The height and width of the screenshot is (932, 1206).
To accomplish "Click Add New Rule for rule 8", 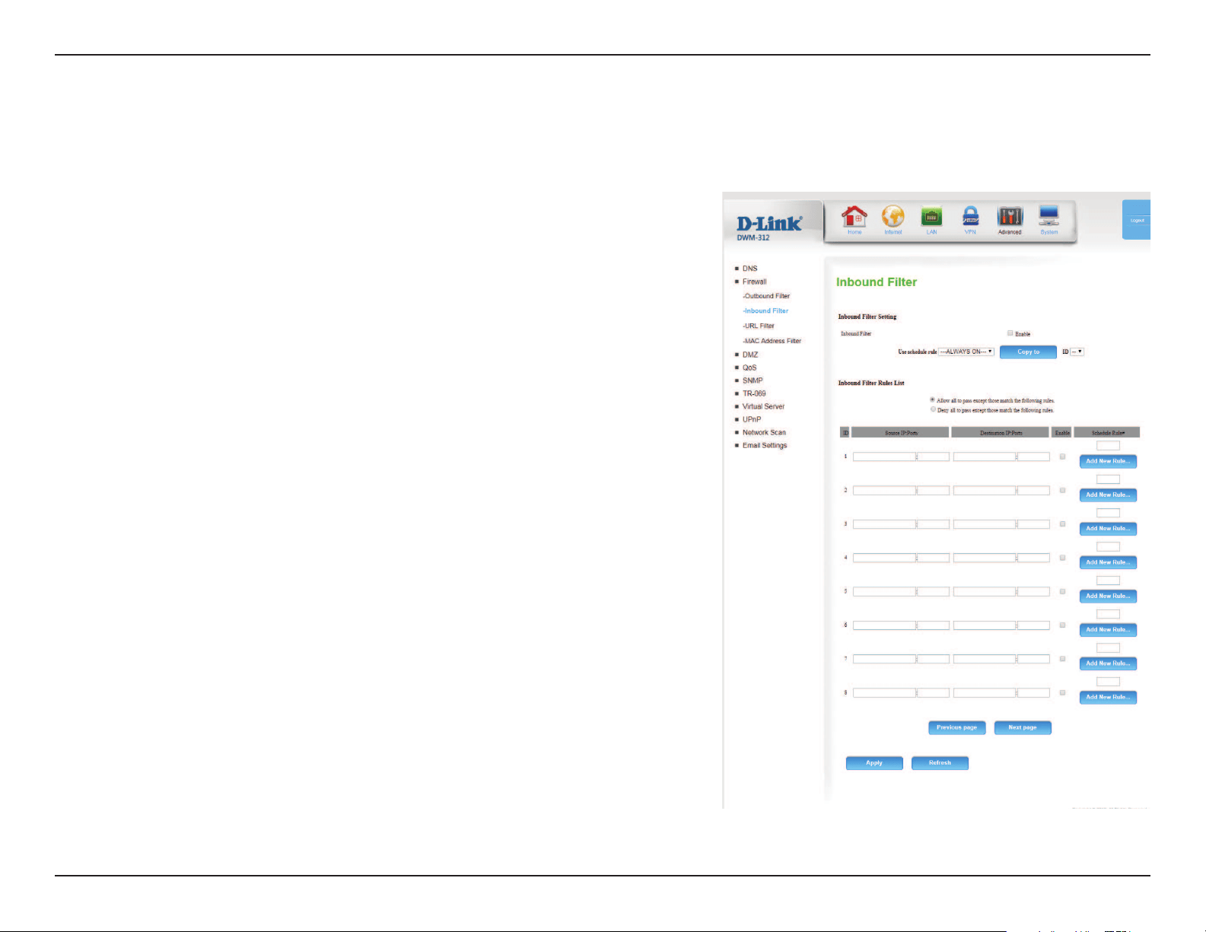I will click(1108, 697).
